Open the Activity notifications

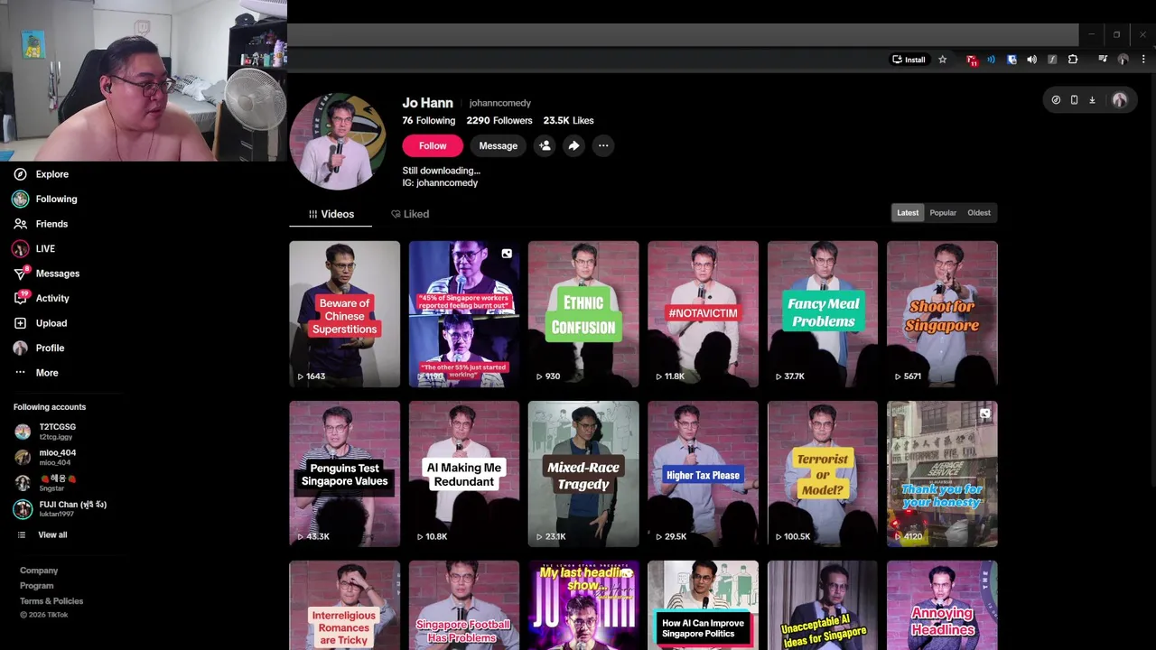click(41, 298)
